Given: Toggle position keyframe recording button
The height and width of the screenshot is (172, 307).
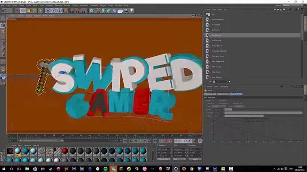Looking at the screenshot, I should (177, 140).
